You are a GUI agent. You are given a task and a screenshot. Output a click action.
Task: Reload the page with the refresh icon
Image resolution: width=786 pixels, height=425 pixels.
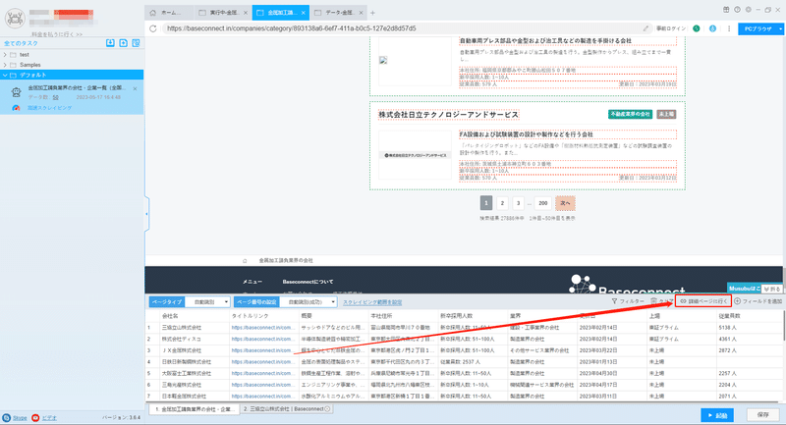tap(153, 28)
